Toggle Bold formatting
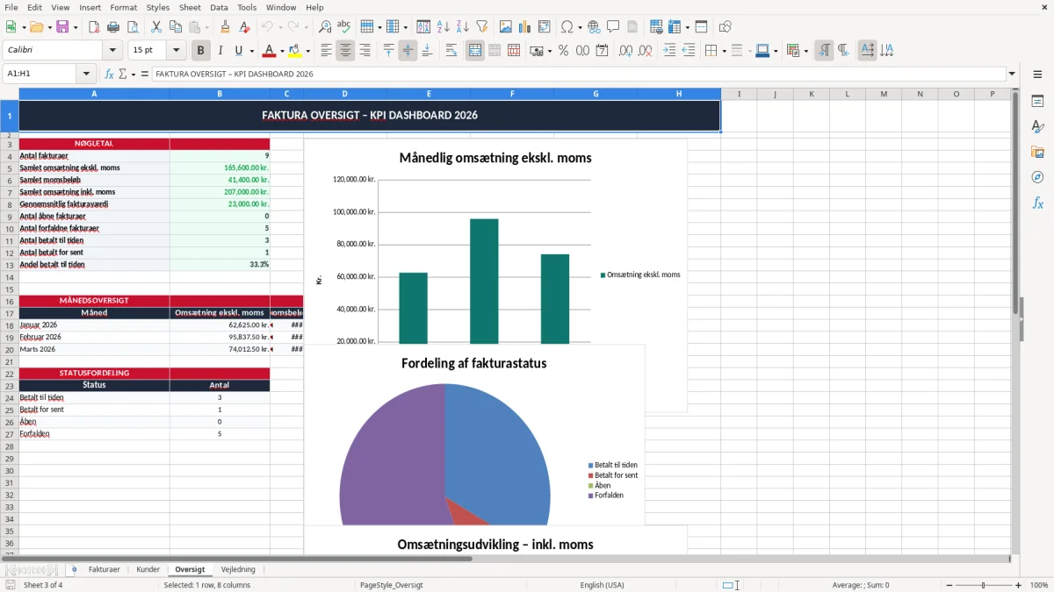This screenshot has width=1054, height=592. pyautogui.click(x=201, y=51)
